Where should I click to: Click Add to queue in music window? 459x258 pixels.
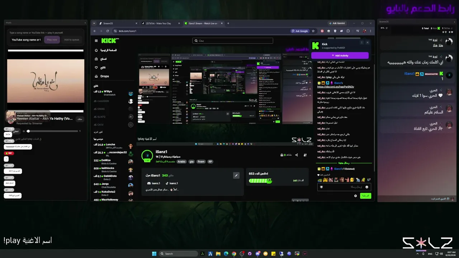pos(72,40)
